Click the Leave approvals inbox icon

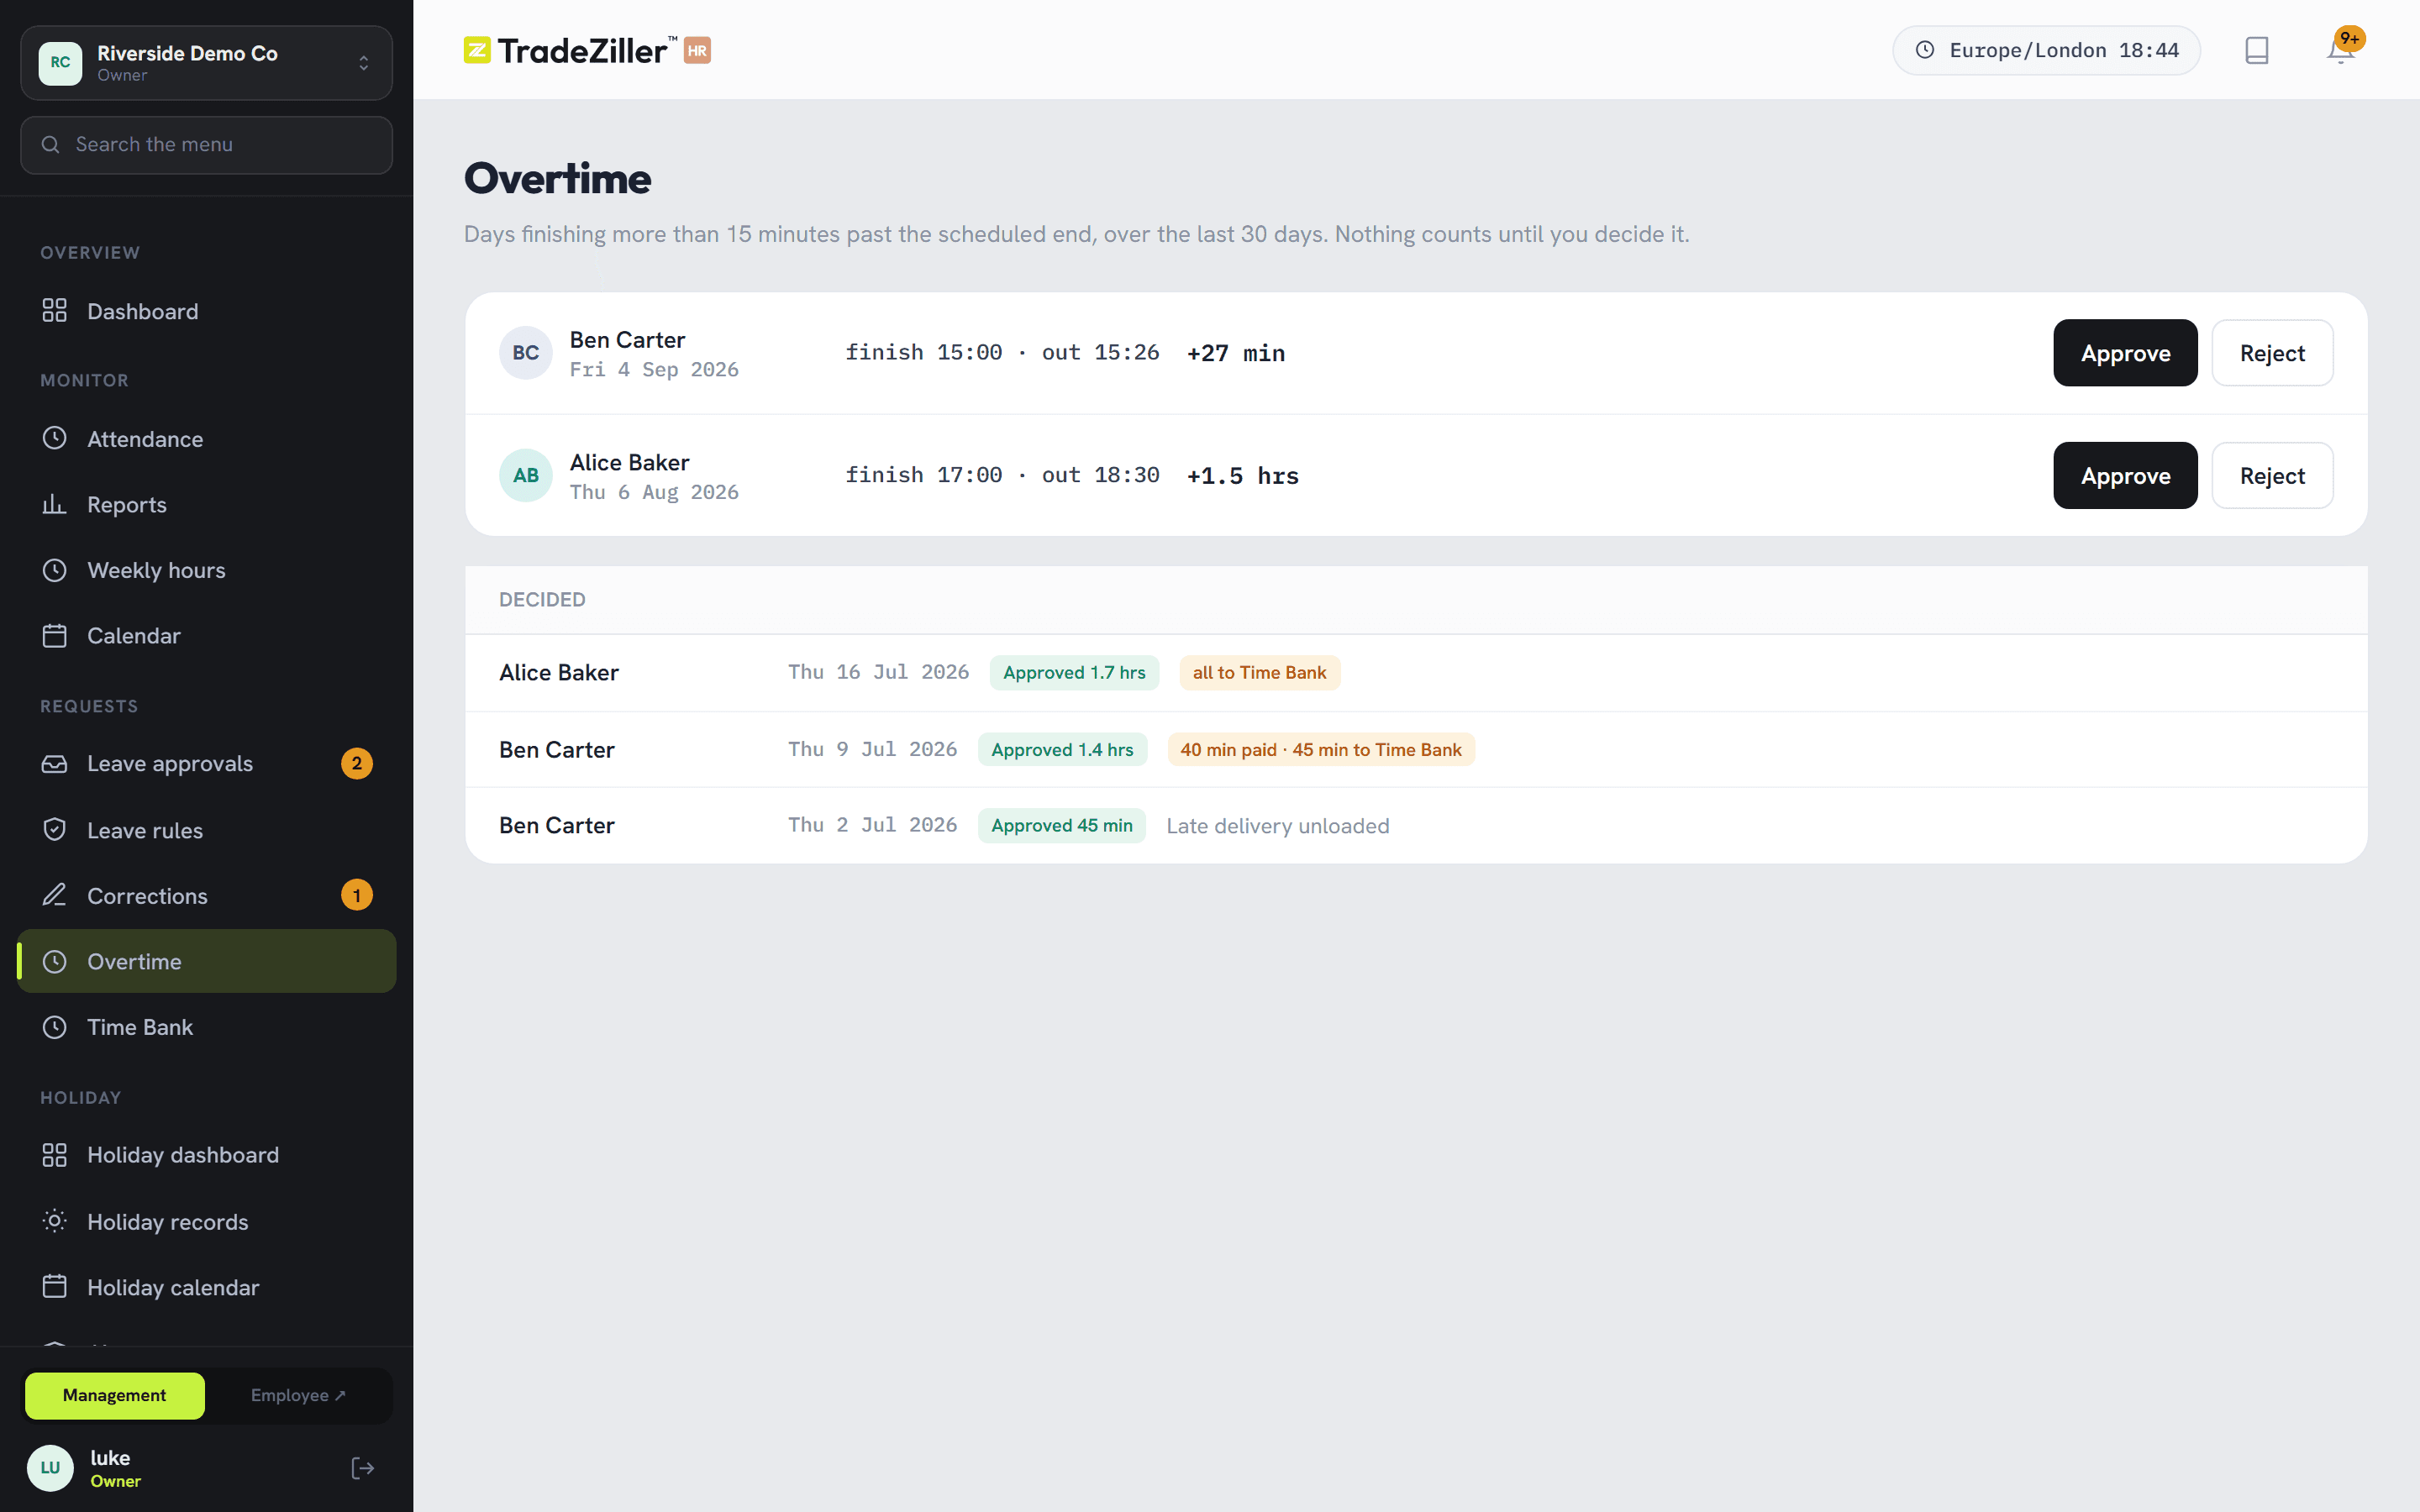pyautogui.click(x=54, y=764)
